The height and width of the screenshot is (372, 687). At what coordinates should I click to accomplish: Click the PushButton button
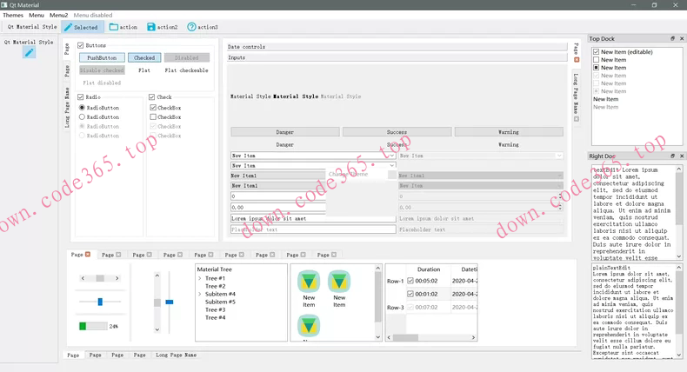coord(102,57)
